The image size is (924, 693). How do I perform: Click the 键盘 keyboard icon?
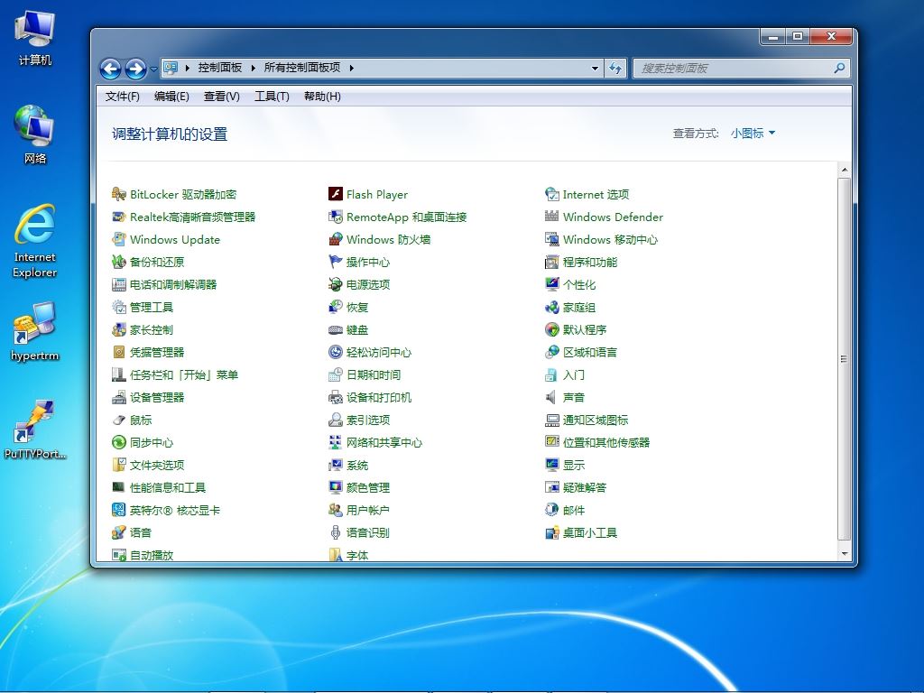(x=336, y=329)
